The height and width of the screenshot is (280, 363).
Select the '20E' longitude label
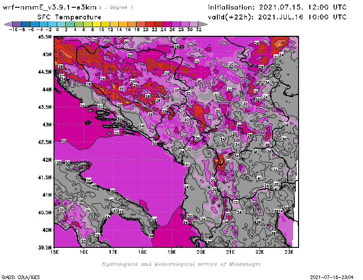point(201,252)
